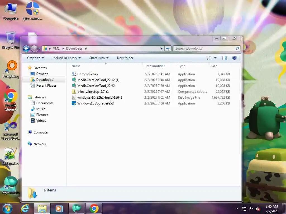Open the Action Center flag icon
This screenshot has height=214, width=286.
[251, 209]
